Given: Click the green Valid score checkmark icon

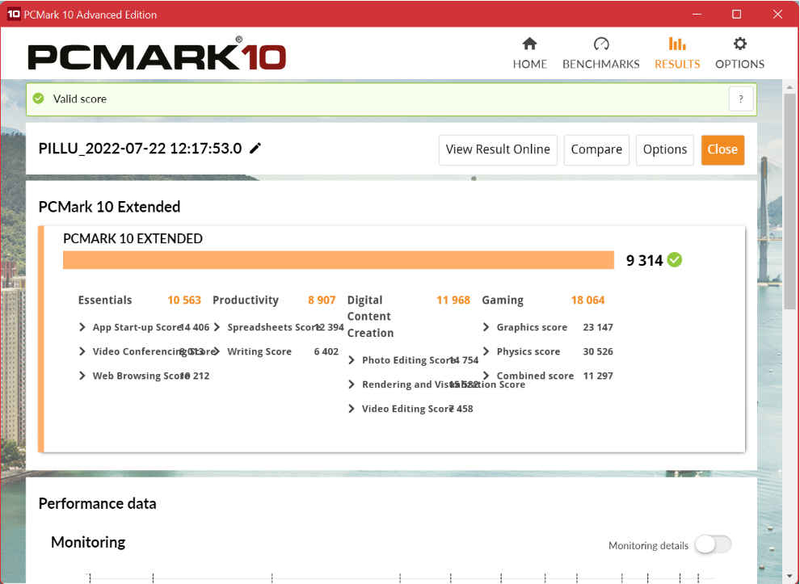Looking at the screenshot, I should [39, 99].
